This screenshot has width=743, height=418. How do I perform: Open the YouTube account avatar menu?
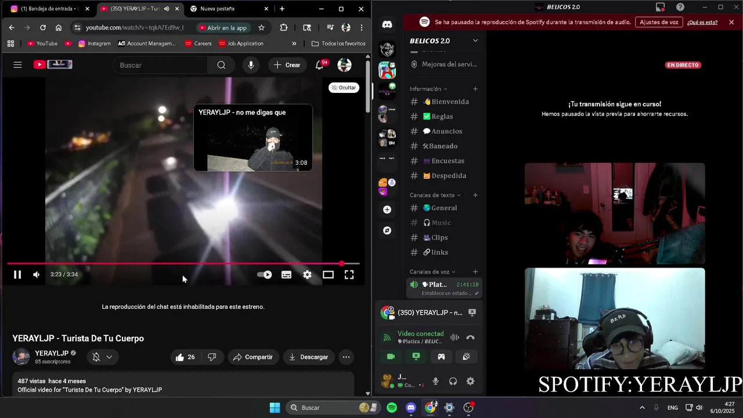coord(344,65)
